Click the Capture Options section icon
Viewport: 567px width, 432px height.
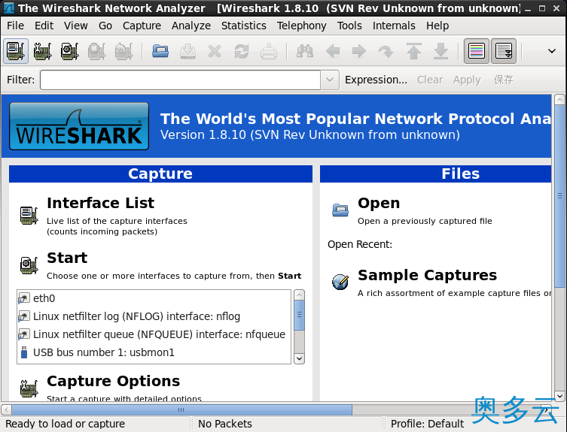tap(29, 388)
